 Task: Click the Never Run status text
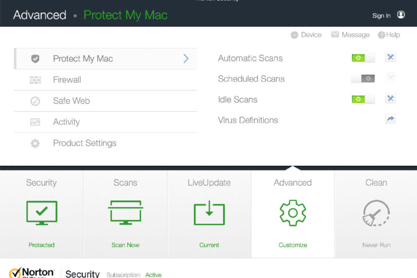[x=376, y=245]
